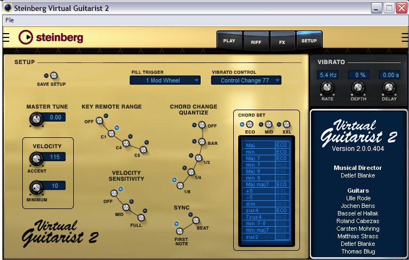Select the min chord row
This screenshot has height=260, width=409.
tap(266, 151)
